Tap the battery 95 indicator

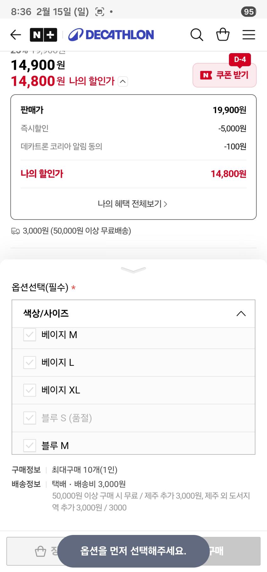248,12
